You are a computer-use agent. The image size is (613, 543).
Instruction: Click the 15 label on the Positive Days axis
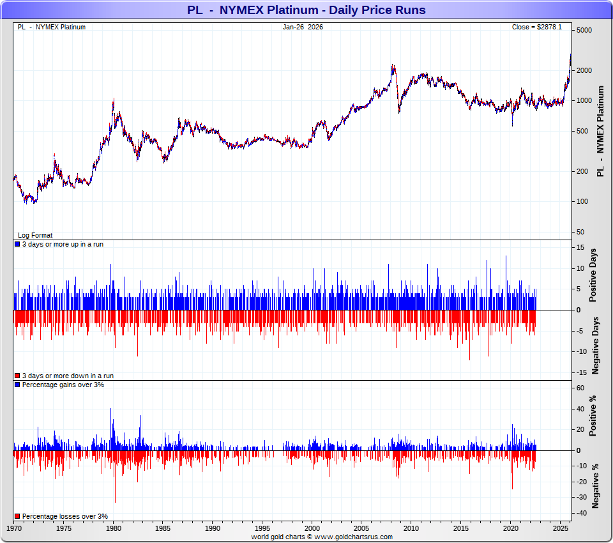pyautogui.click(x=580, y=247)
